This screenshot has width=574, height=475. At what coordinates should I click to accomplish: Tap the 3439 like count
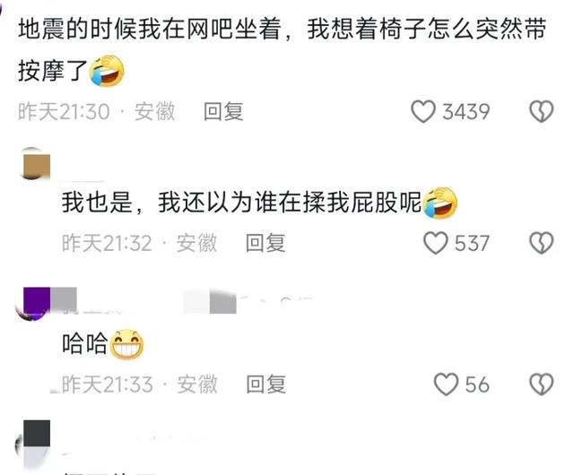point(466,112)
